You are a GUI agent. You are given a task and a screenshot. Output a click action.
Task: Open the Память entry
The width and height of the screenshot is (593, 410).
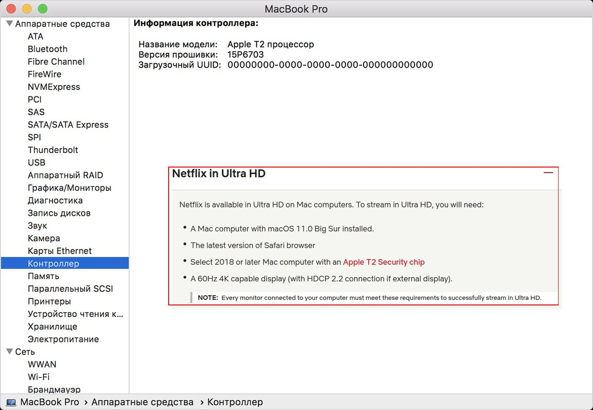[43, 276]
